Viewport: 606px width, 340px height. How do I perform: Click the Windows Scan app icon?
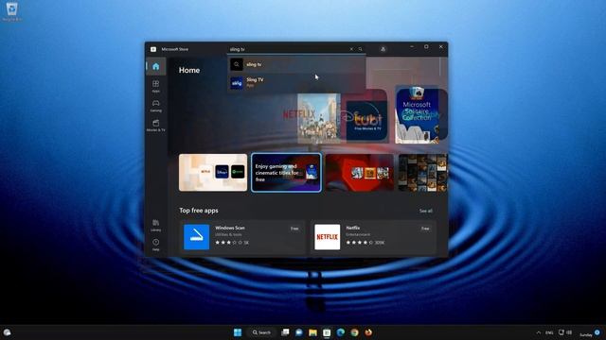coord(196,237)
